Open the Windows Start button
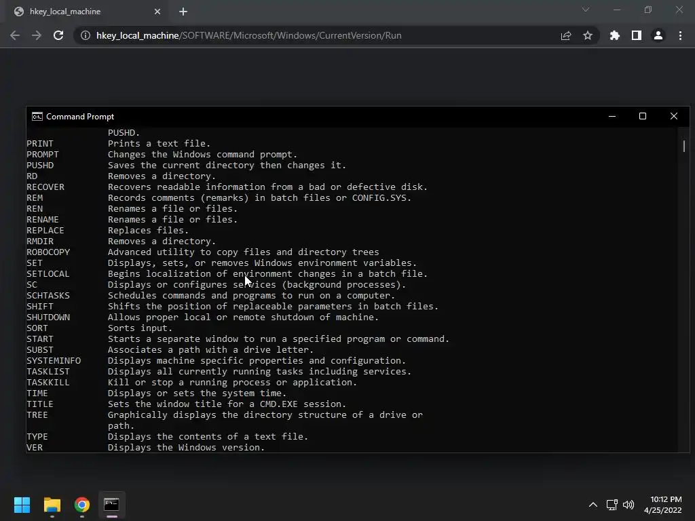Viewport: 695px width, 521px height. 22,505
